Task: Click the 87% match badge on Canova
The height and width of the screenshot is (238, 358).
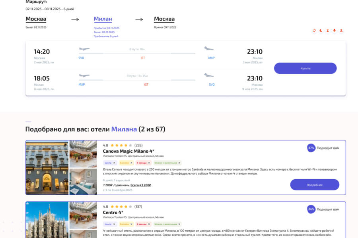Action: [311, 148]
